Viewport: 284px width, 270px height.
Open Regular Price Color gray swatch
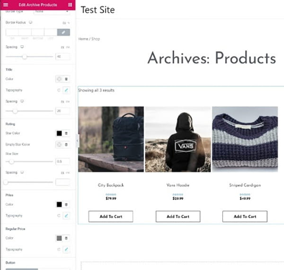59,238
